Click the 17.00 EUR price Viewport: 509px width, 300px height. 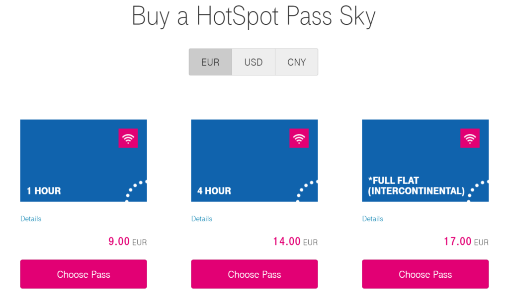pyautogui.click(x=466, y=241)
